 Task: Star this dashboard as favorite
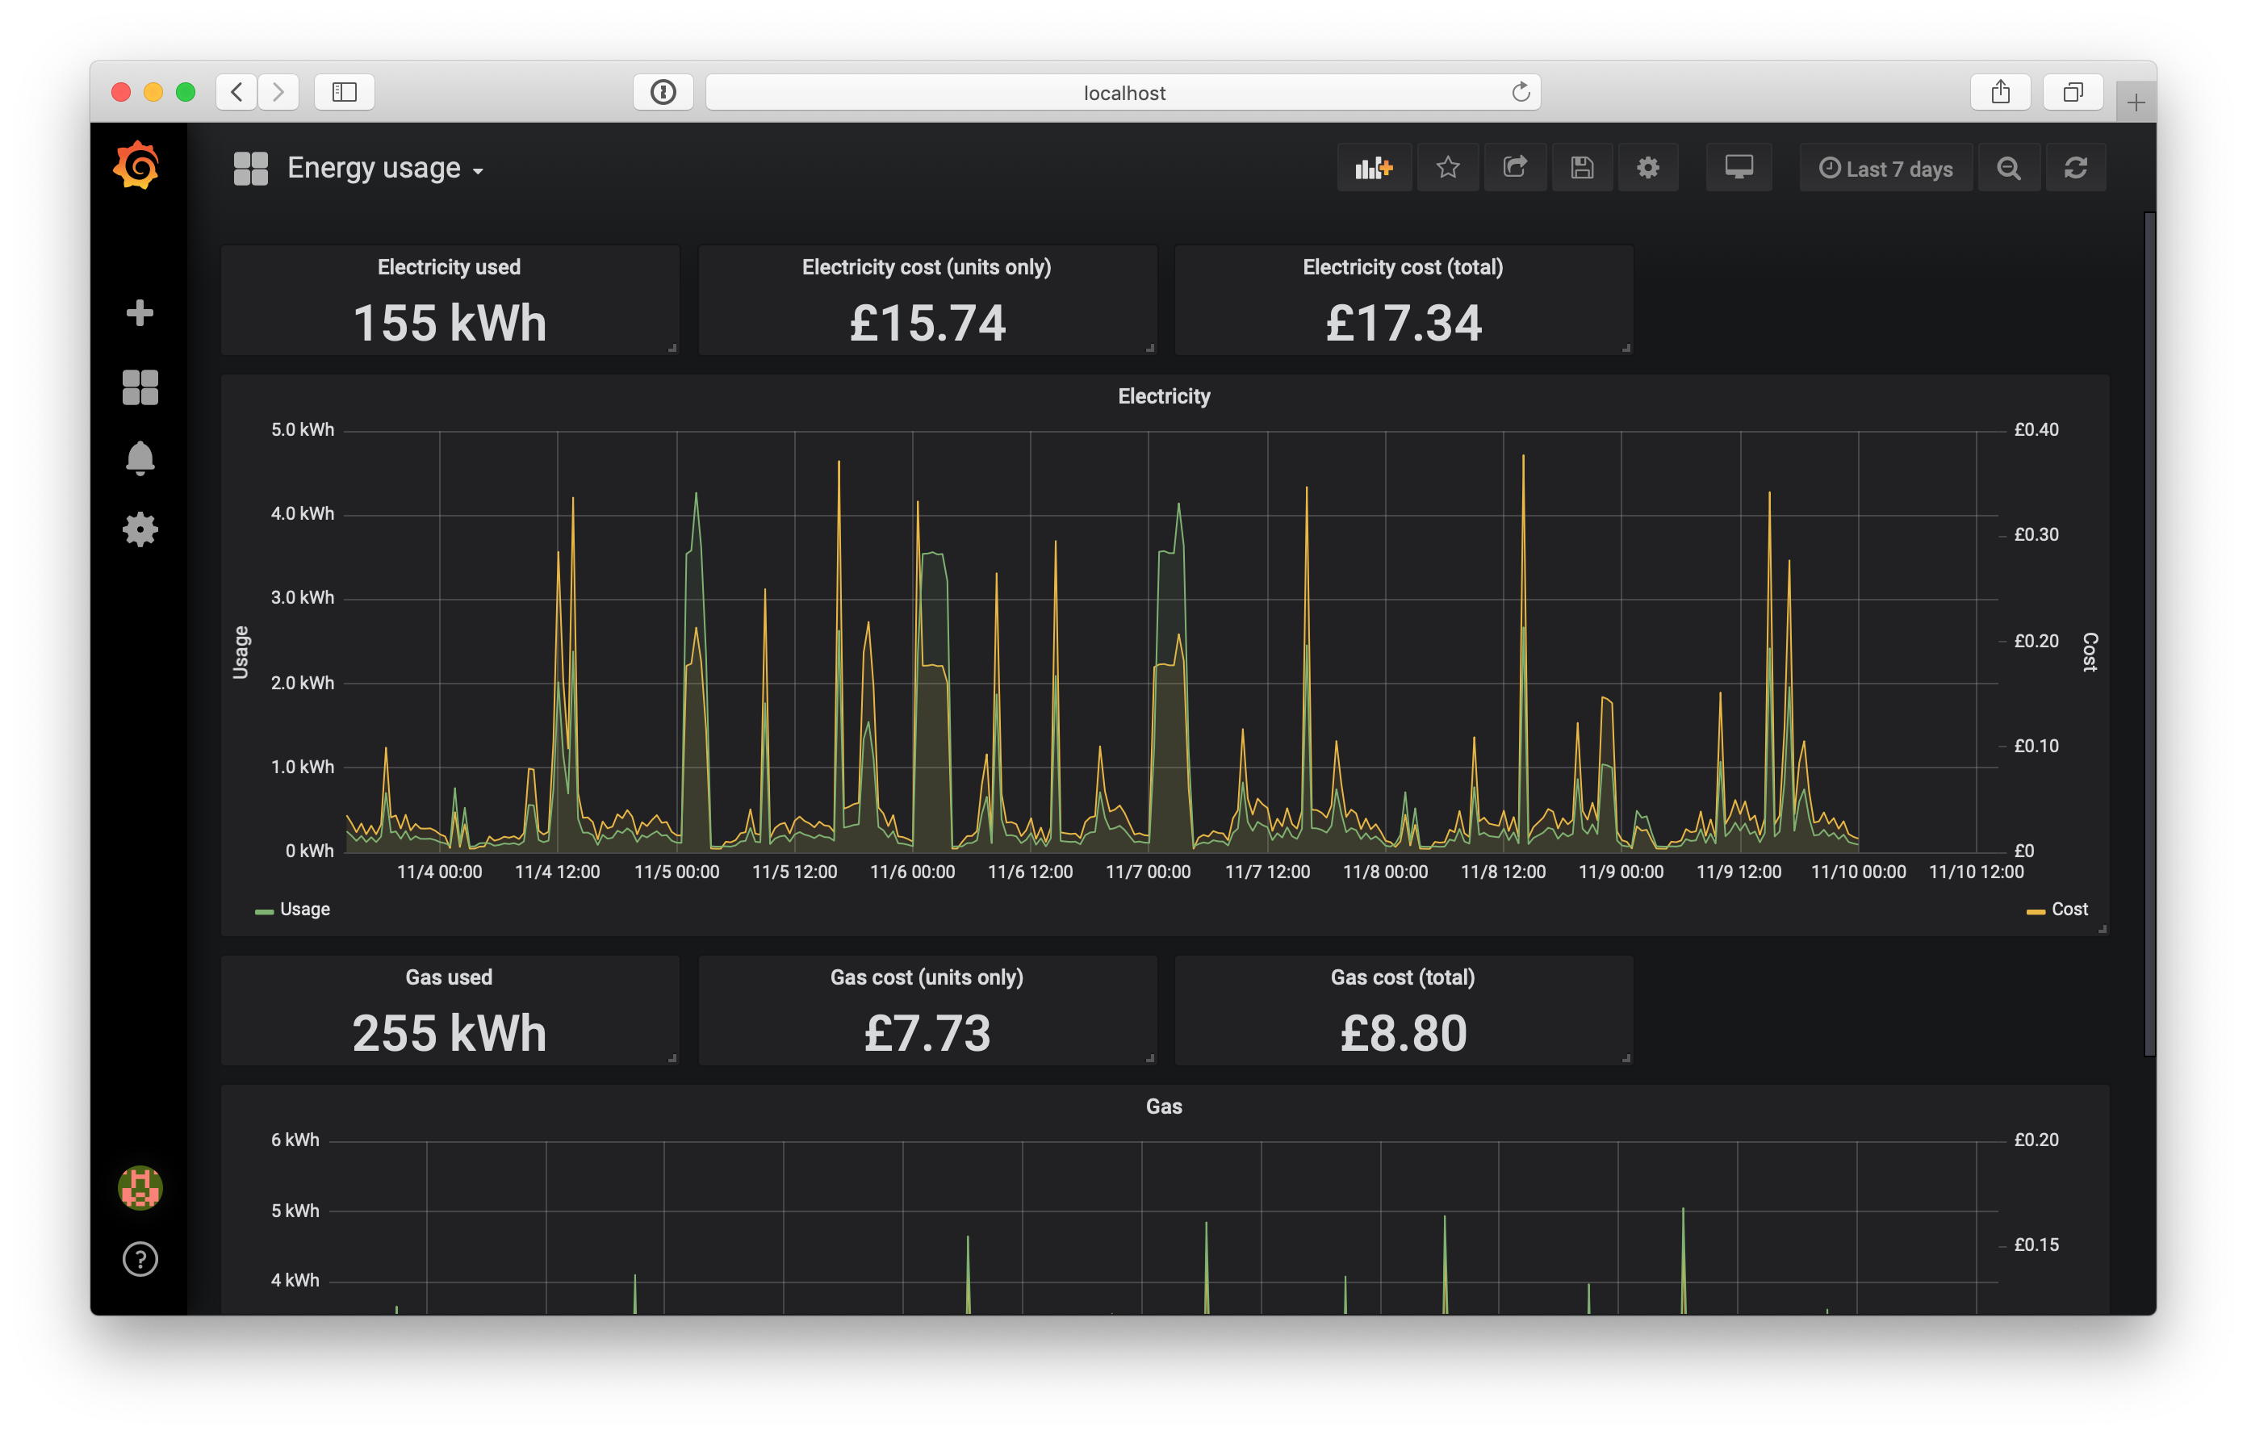1447,168
